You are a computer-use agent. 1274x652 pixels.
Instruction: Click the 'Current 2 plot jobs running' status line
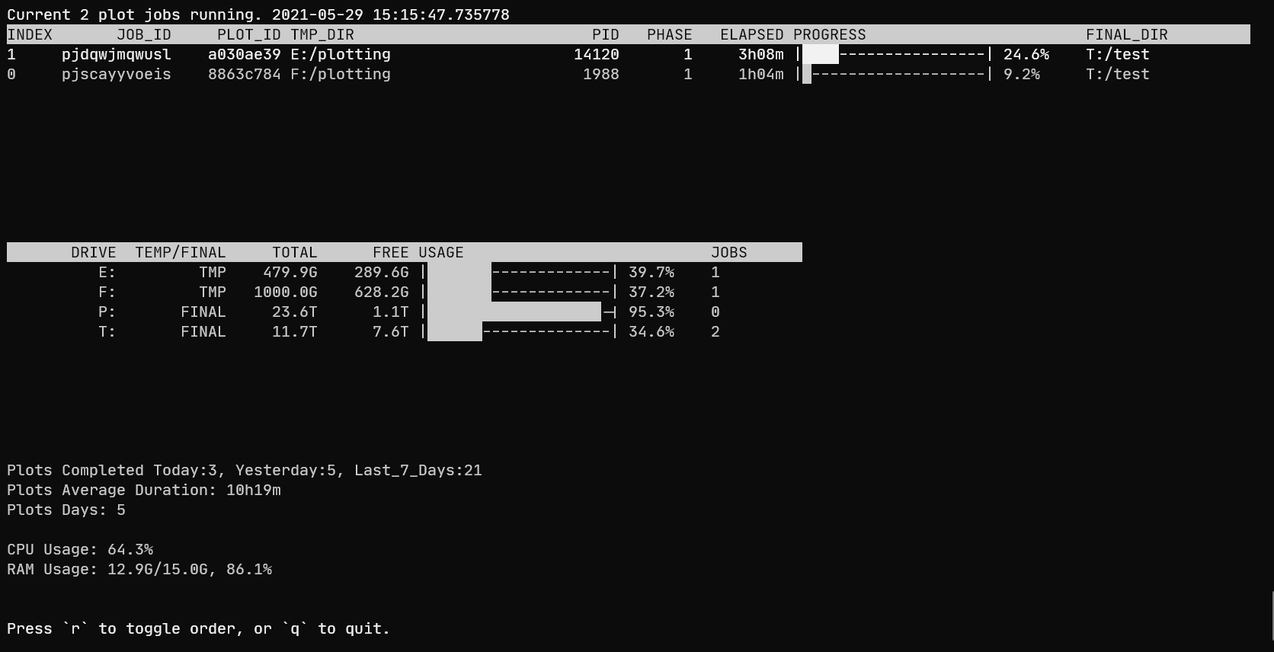[258, 14]
